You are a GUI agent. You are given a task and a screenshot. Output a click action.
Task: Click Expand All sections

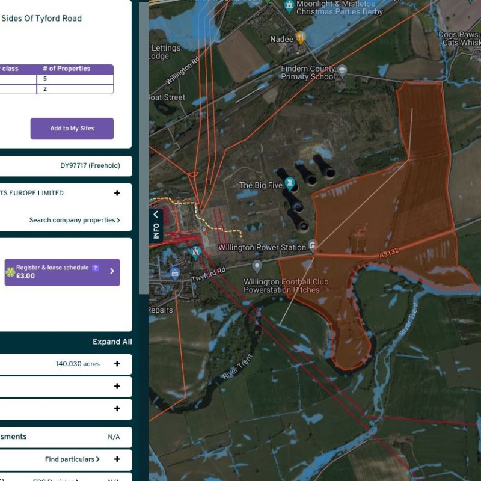112,342
